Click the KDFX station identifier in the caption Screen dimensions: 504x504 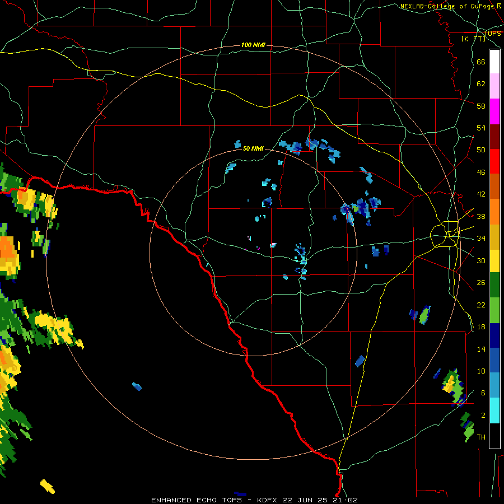coord(268,500)
